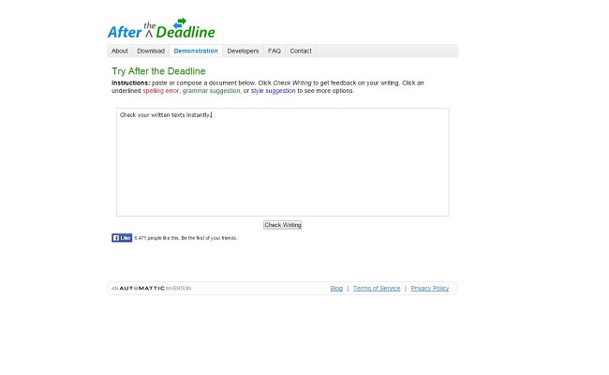Switch to the Demonstration tab
Image resolution: width=609 pixels, height=375 pixels.
(196, 51)
